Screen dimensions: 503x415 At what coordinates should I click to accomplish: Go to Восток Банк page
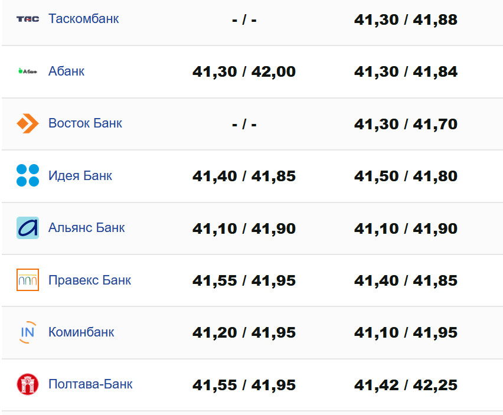tap(85, 123)
